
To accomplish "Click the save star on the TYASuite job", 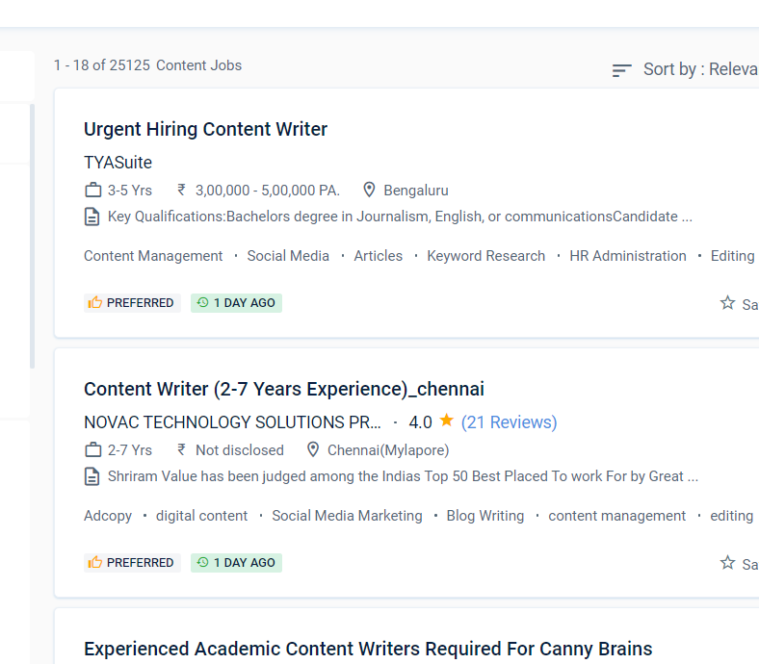I will [x=727, y=303].
